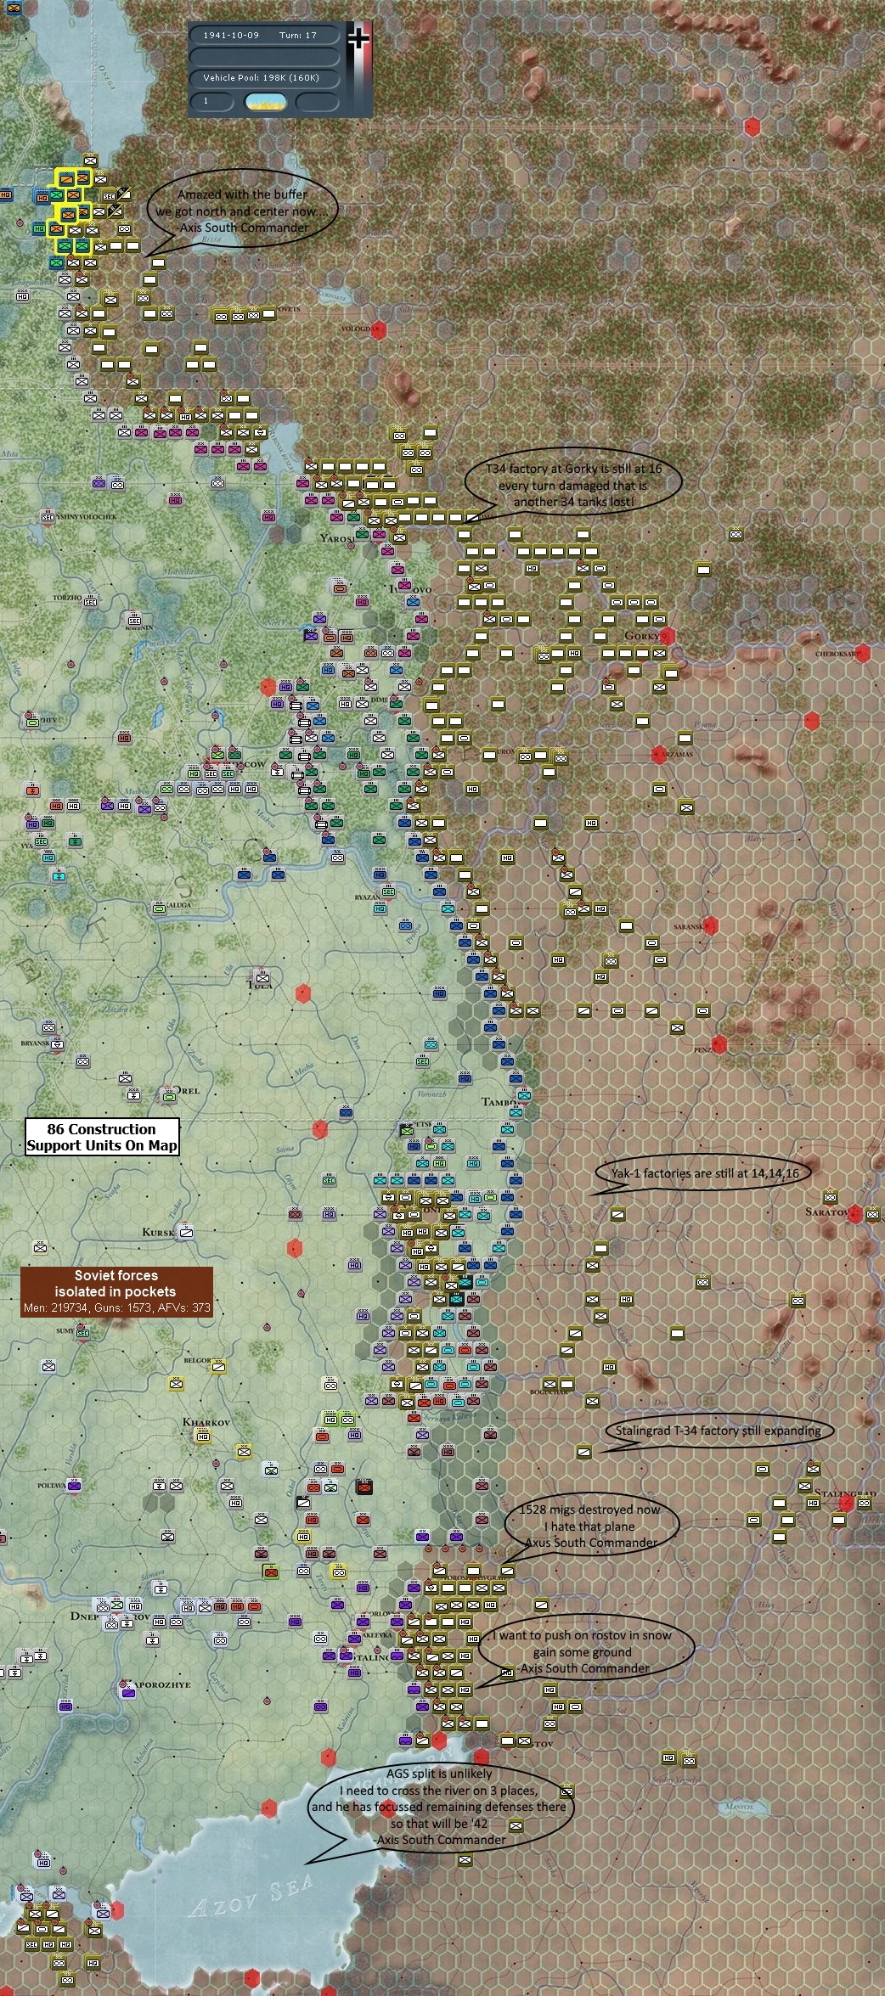Click the red hex next to Vologda
885x1996 pixels.
click(380, 329)
